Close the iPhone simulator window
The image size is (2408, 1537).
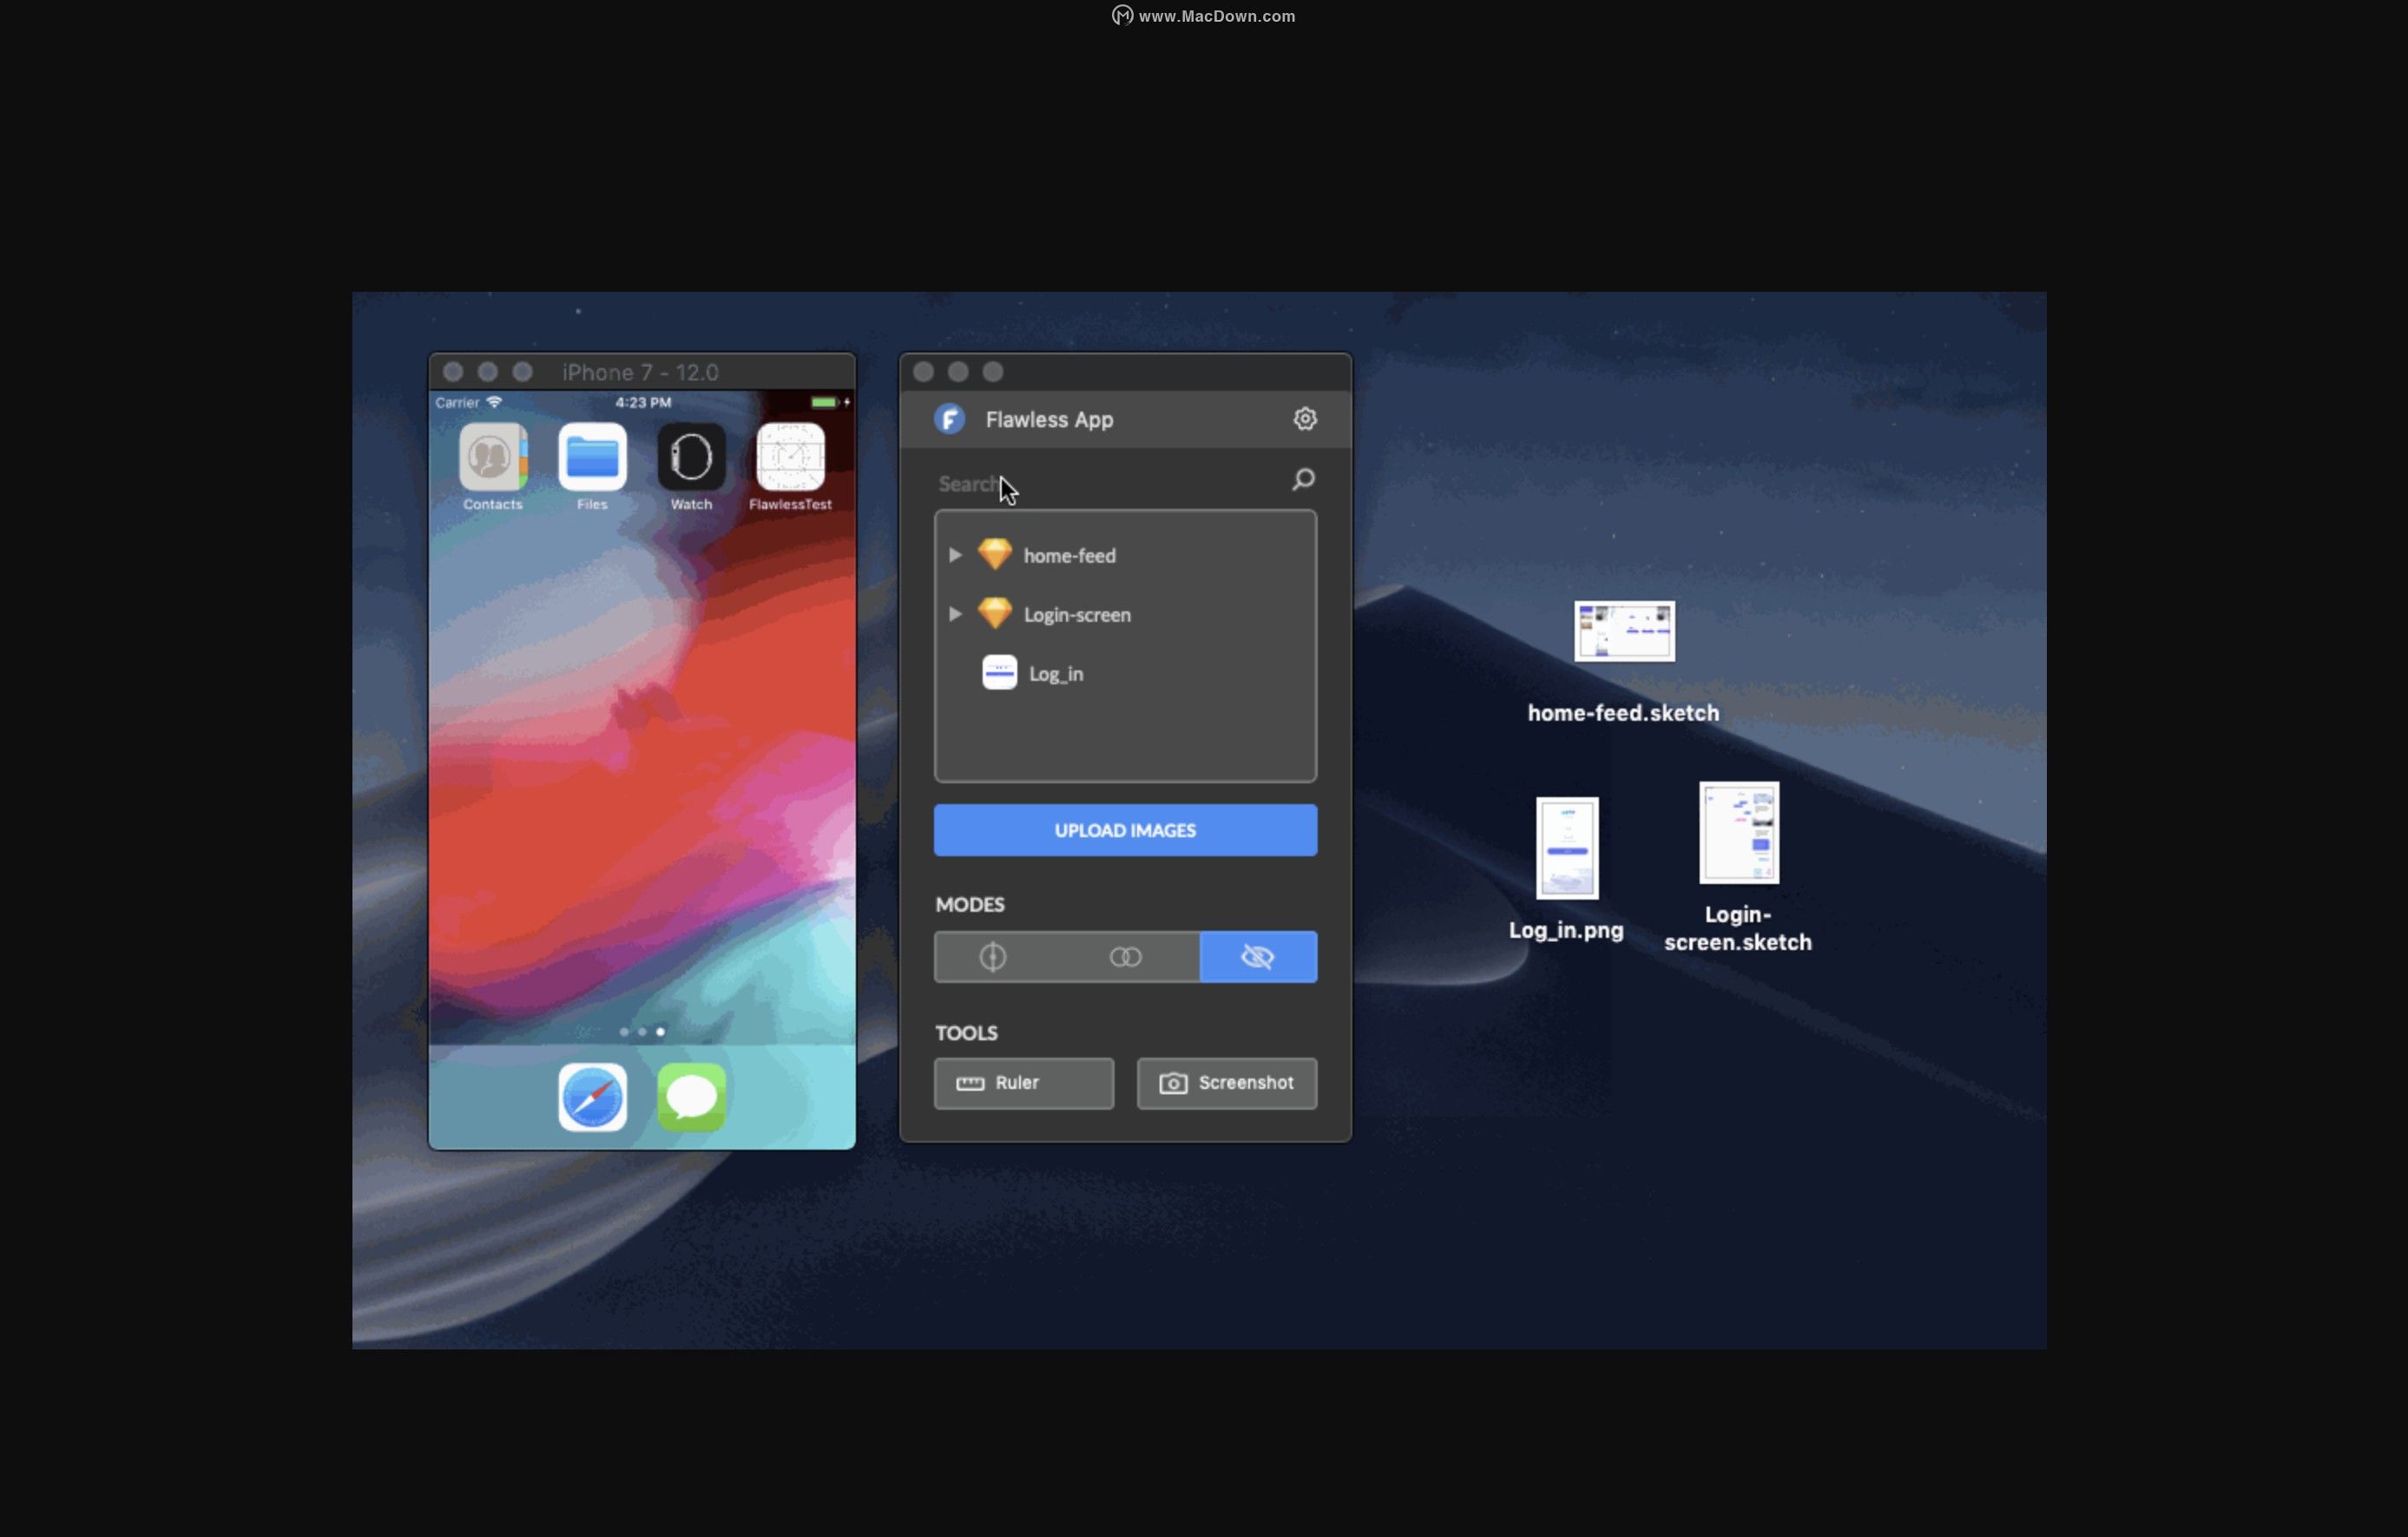[x=453, y=373]
